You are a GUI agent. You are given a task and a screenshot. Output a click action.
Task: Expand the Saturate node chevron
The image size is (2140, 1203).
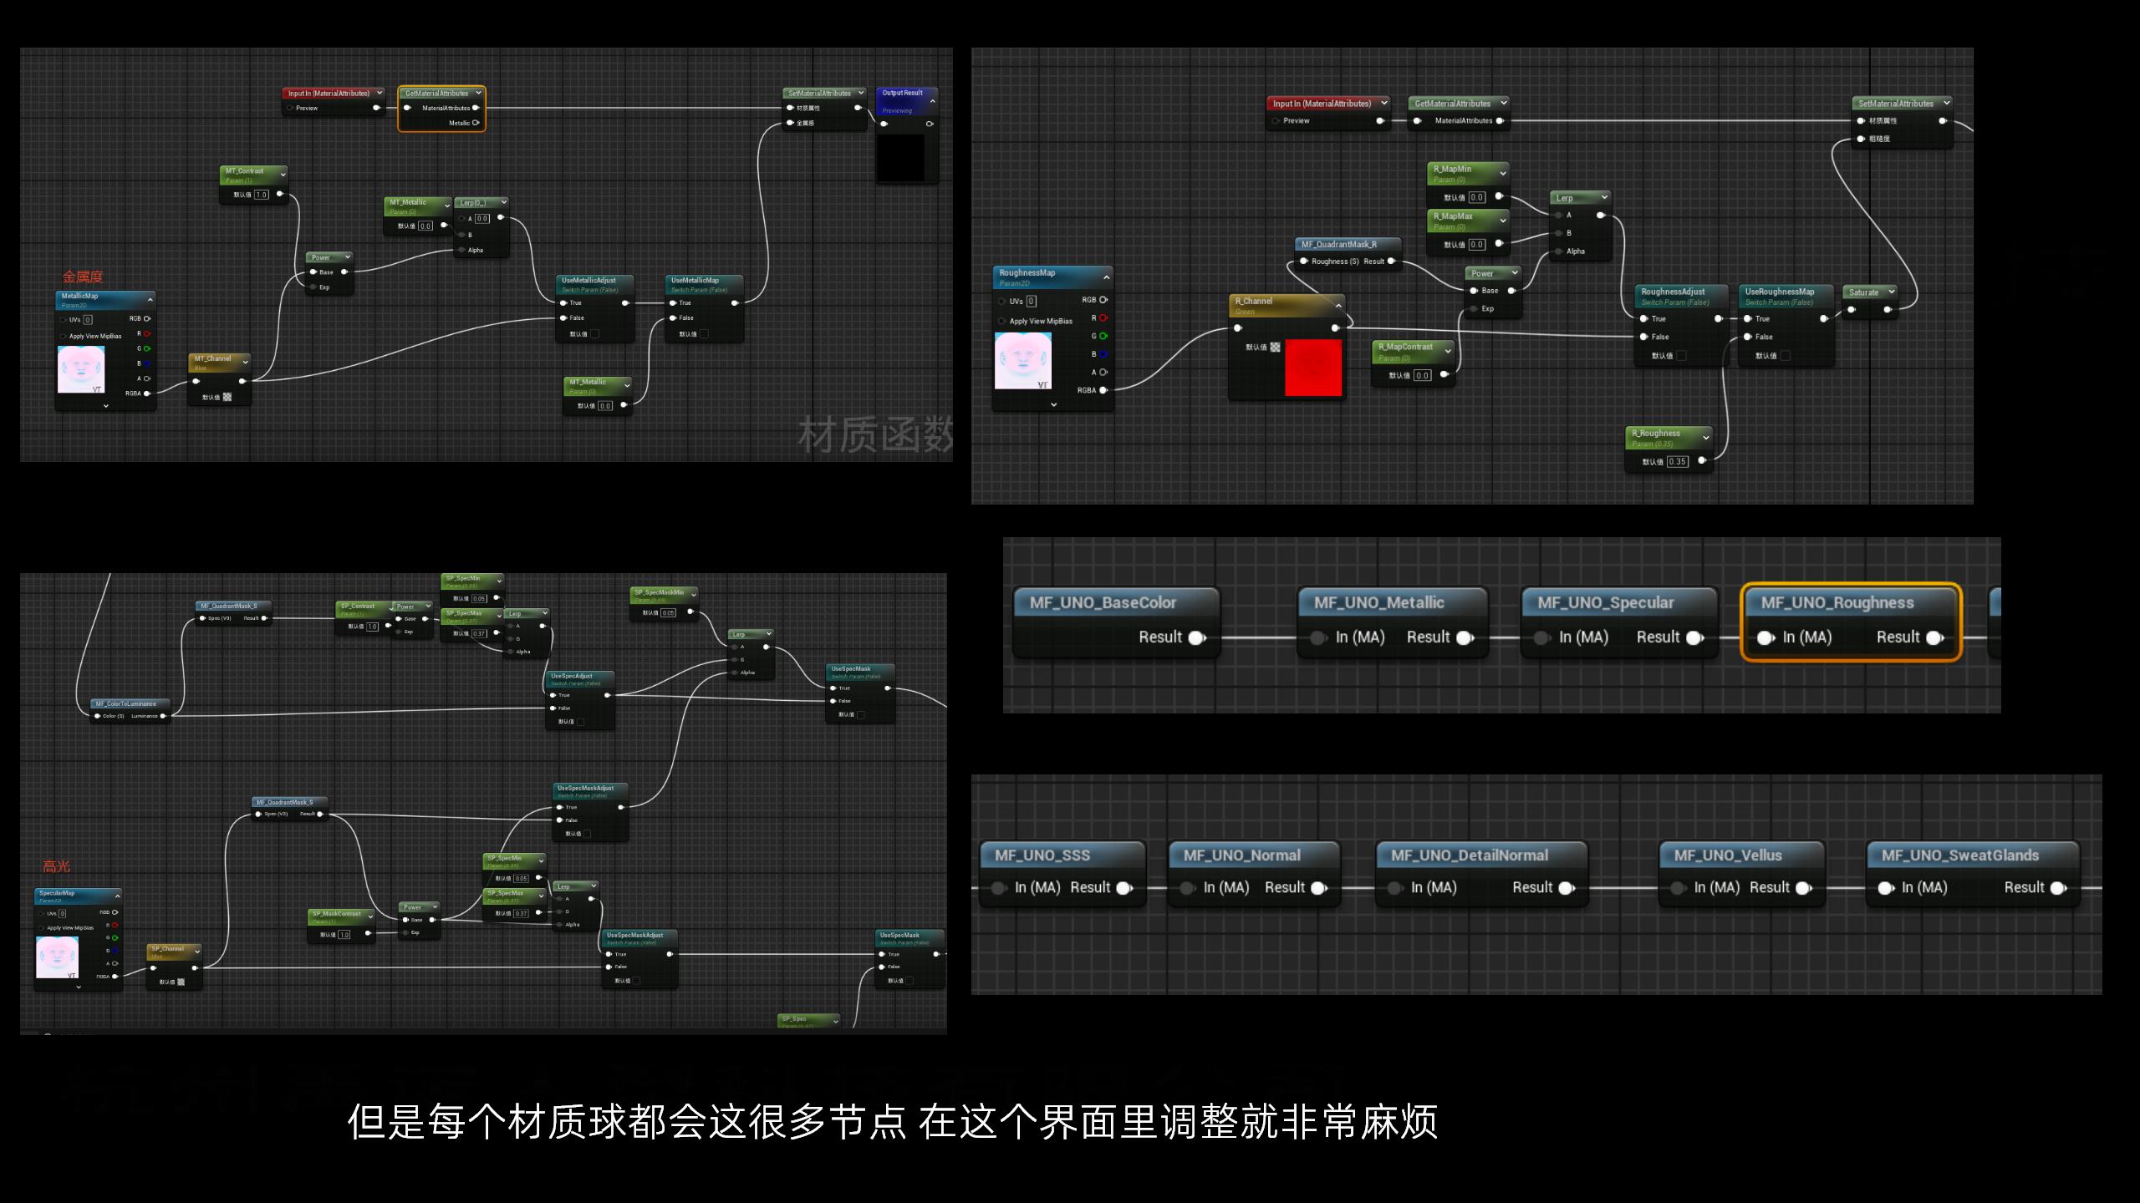[x=1891, y=292]
